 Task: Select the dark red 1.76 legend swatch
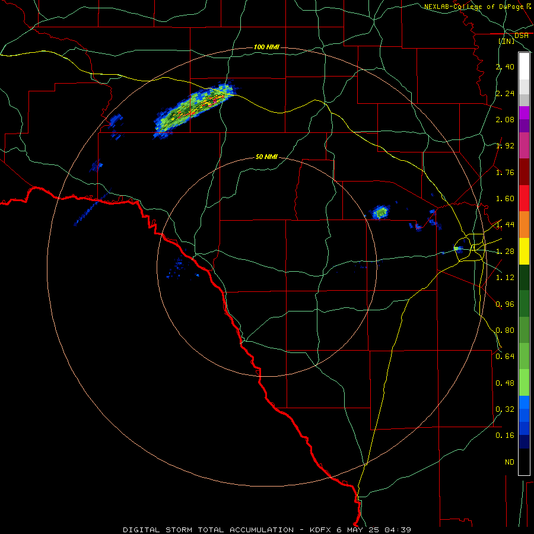tap(524, 172)
